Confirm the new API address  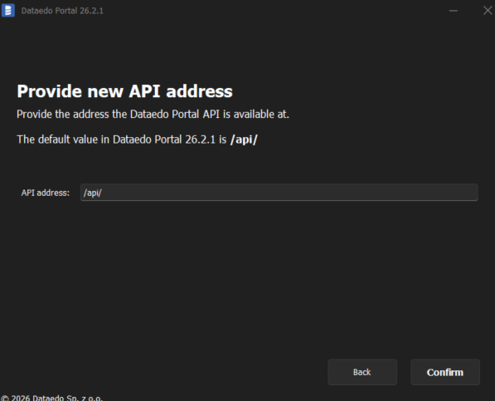click(445, 372)
